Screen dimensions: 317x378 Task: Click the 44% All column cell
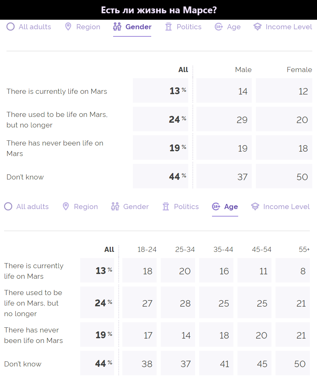pos(160,176)
